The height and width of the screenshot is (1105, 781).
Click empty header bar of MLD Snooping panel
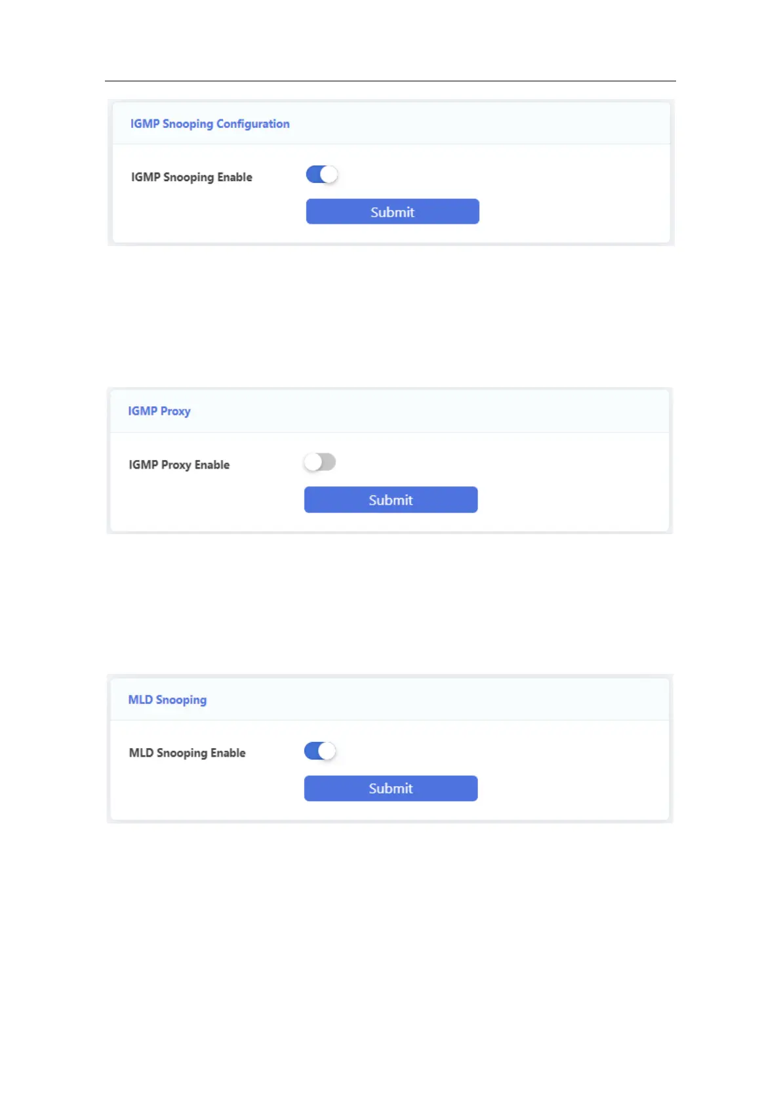(x=459, y=699)
